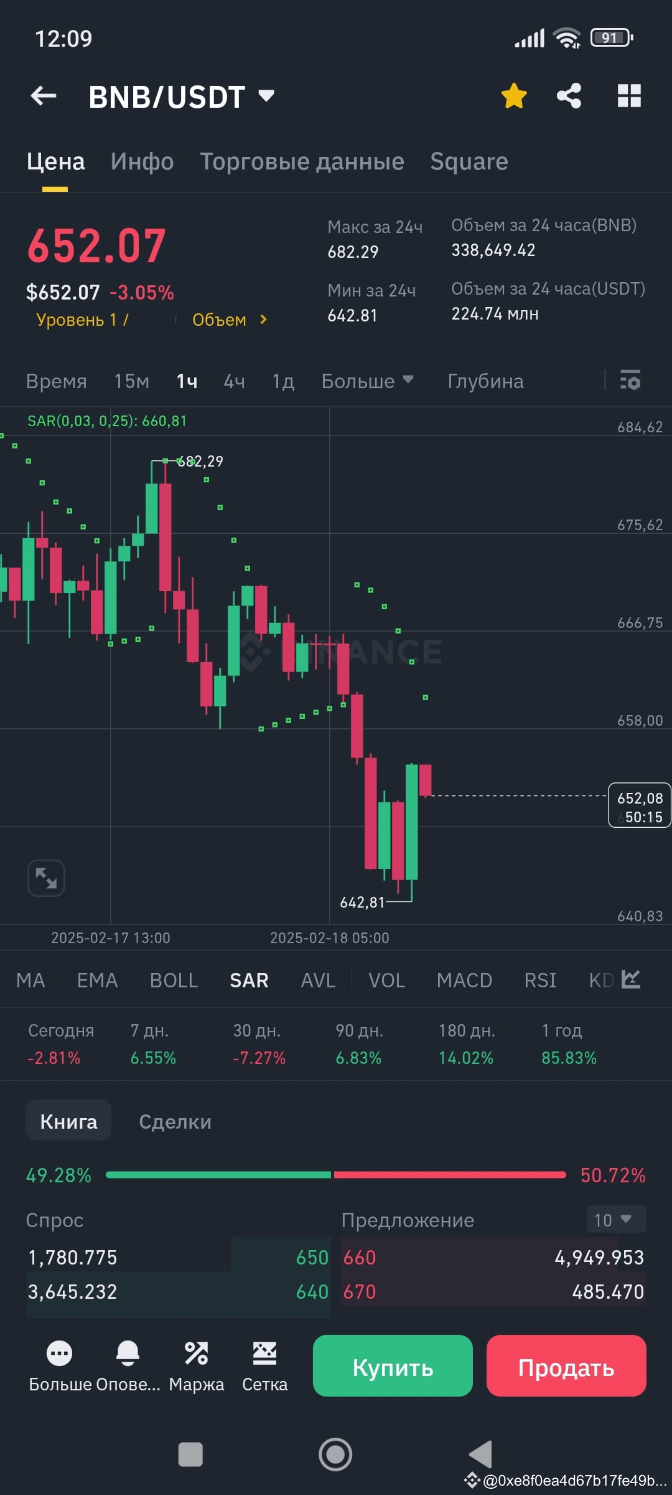Switch to the Сделки tab
The image size is (672, 1495).
(x=175, y=1120)
